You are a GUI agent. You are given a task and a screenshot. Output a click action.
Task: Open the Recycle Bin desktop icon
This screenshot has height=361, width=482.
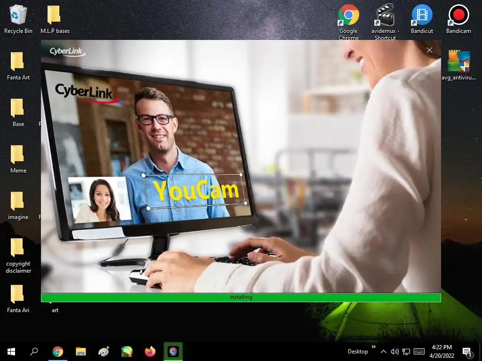[18, 19]
